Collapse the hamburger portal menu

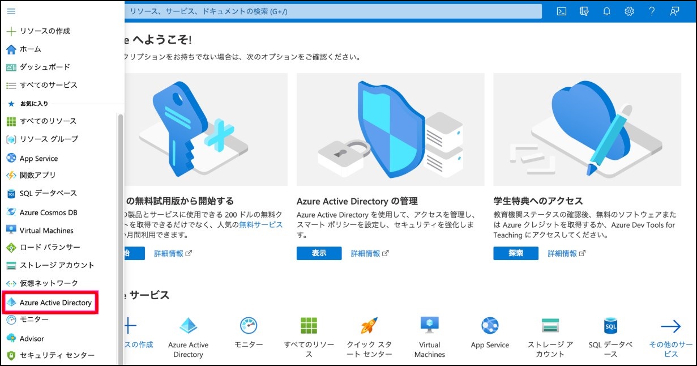(11, 11)
